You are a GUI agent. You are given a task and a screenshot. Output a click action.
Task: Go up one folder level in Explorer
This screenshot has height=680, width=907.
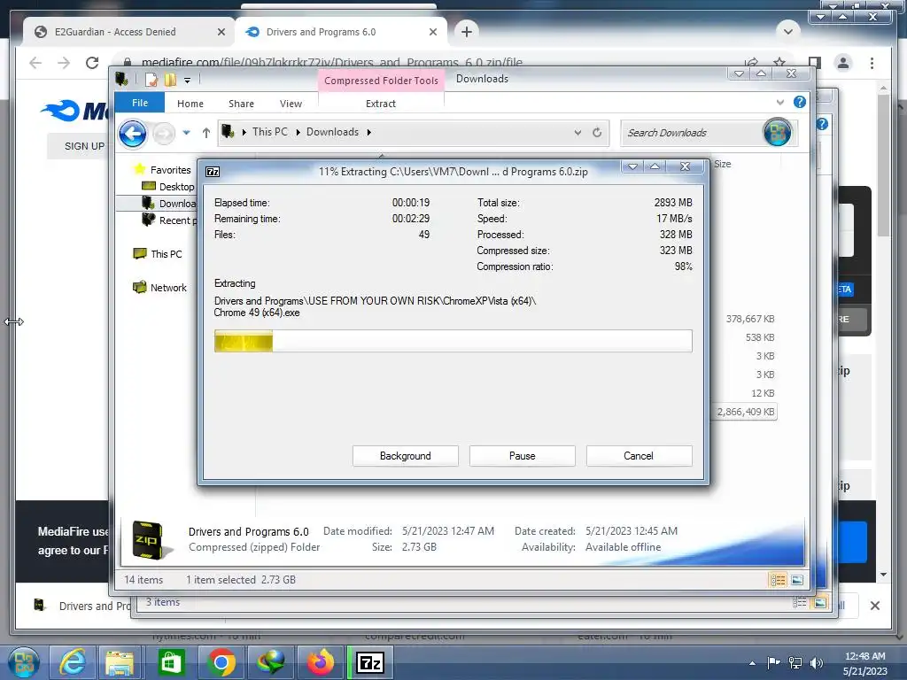205,133
